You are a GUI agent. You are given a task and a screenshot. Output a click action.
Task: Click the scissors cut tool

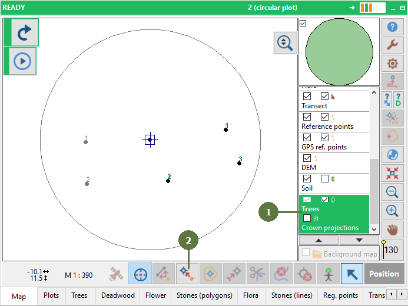point(258,274)
